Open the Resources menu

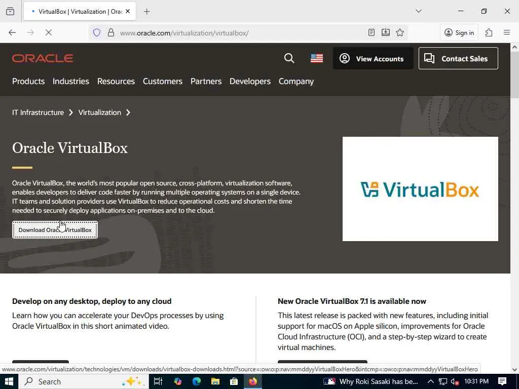[x=116, y=82]
